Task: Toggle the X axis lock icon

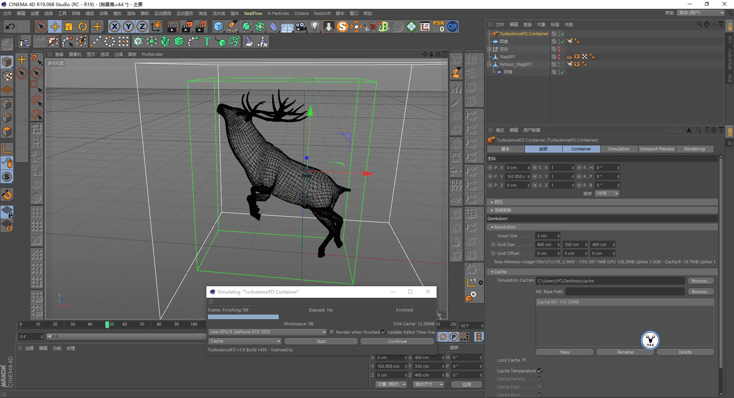Action: coord(114,26)
